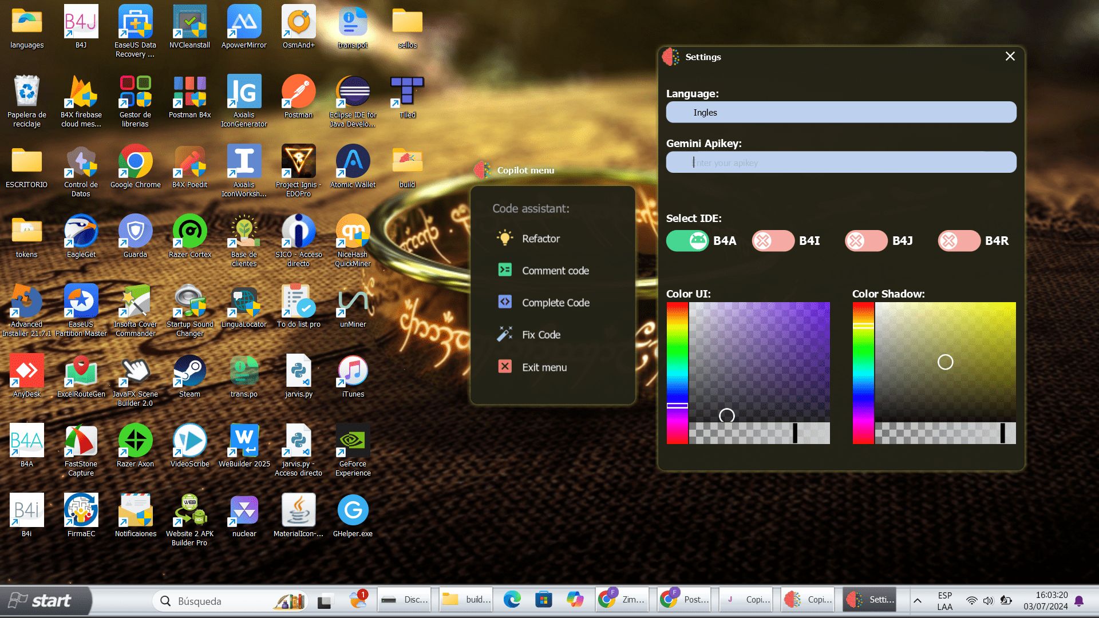
Task: Click the red Exit menu icon
Action: pyautogui.click(x=504, y=367)
